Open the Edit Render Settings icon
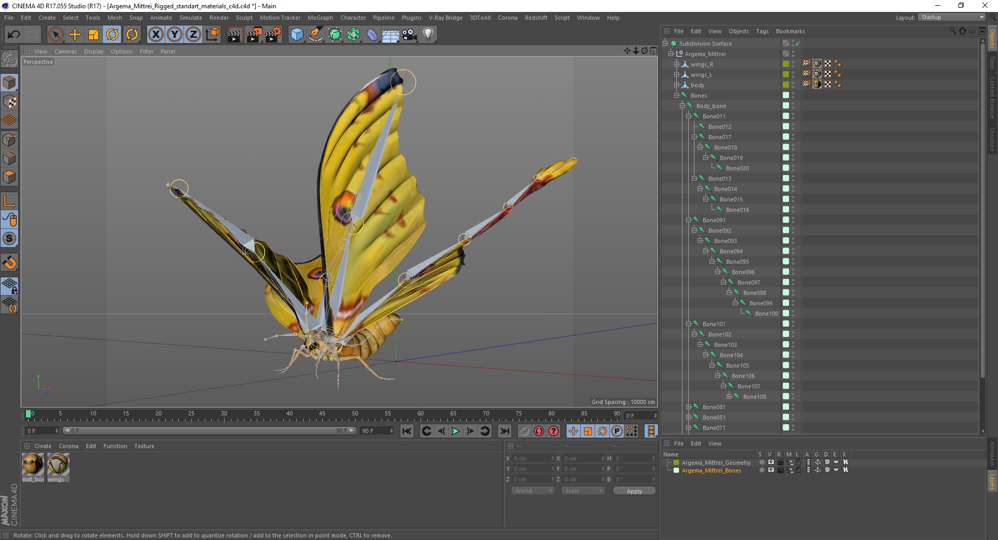The width and height of the screenshot is (998, 540). coord(273,35)
